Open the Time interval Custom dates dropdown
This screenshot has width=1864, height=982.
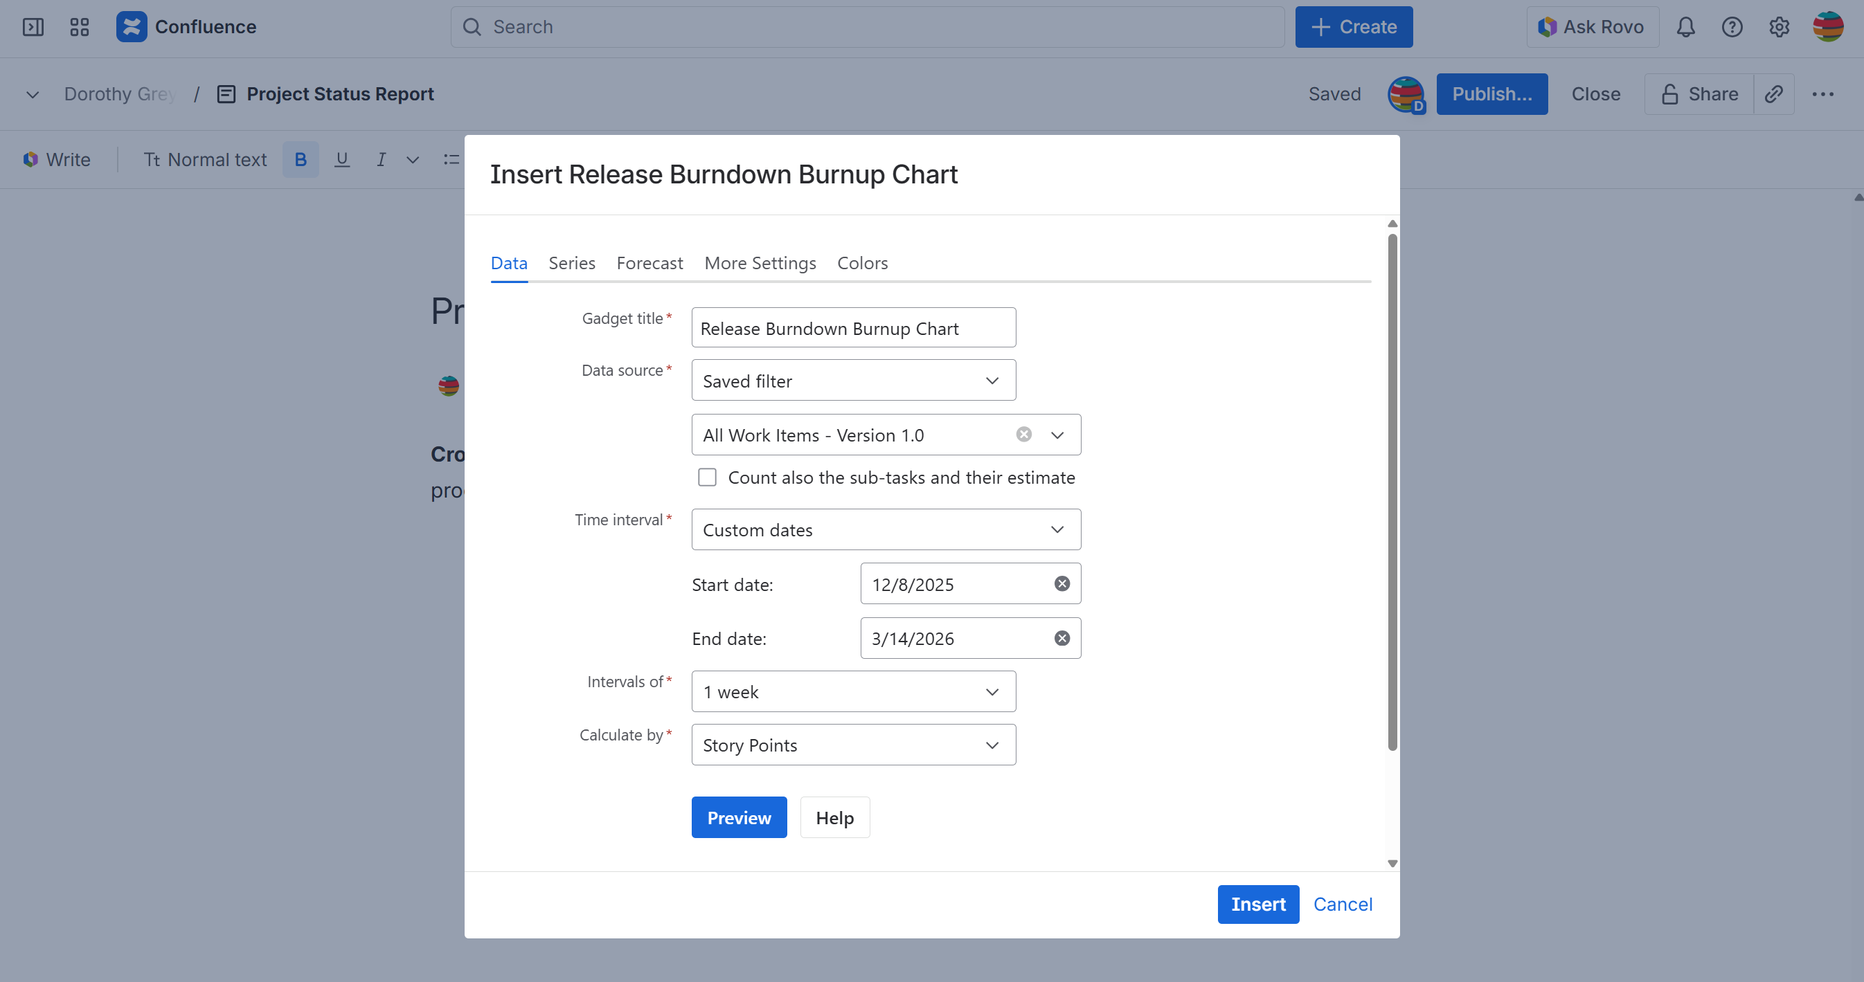(885, 529)
